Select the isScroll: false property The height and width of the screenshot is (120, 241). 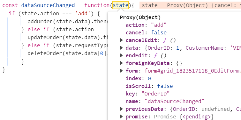(149, 86)
